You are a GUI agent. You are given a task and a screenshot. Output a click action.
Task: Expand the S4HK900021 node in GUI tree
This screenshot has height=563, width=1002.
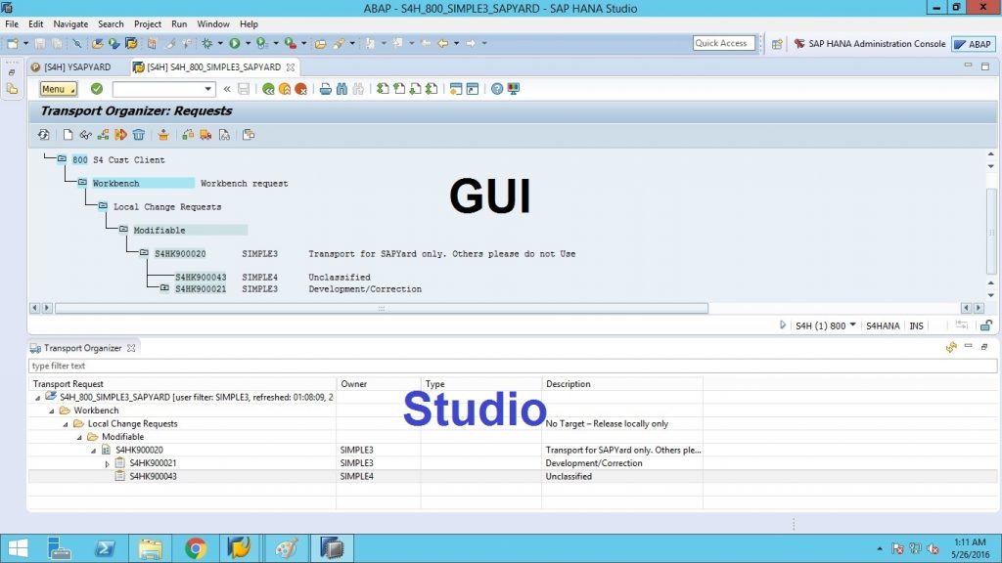pos(164,288)
